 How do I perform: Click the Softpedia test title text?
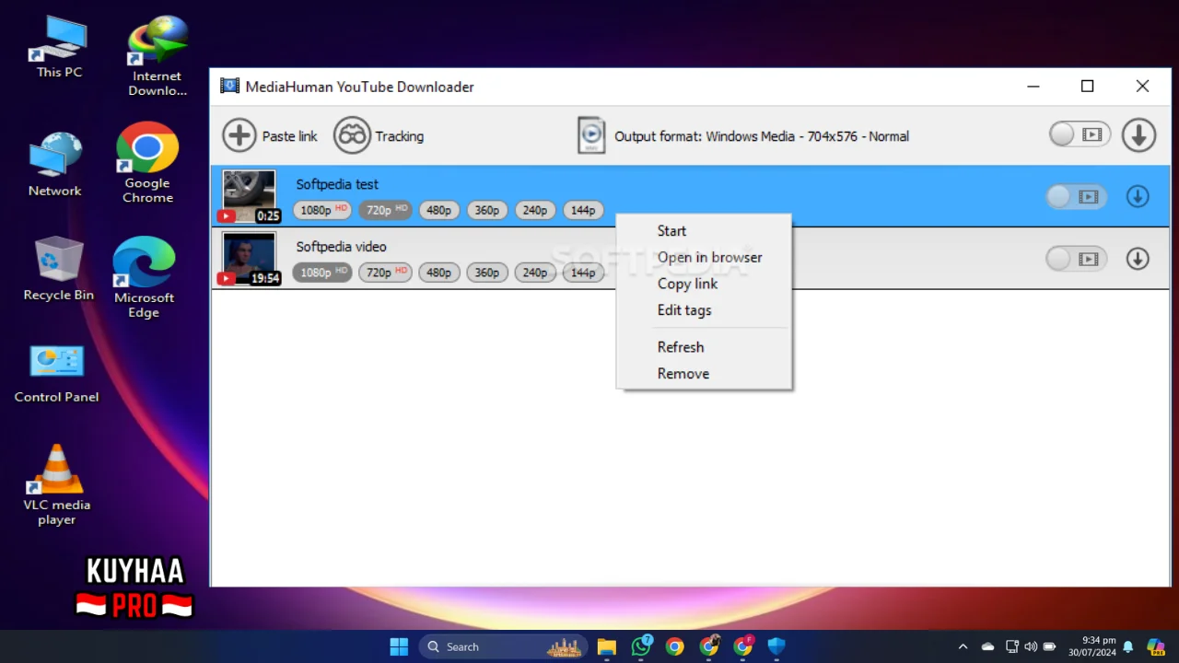(337, 184)
